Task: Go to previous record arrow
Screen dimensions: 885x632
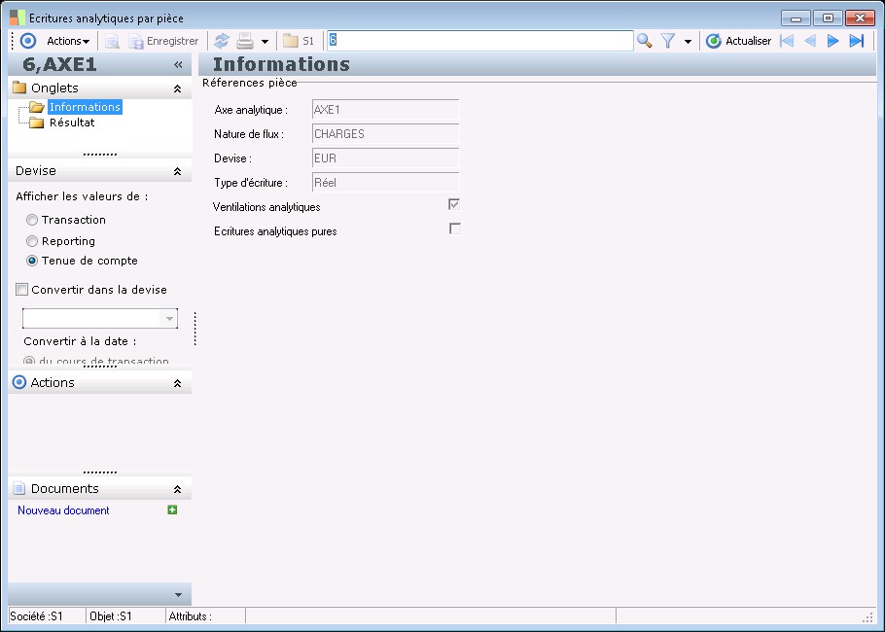Action: coord(810,41)
